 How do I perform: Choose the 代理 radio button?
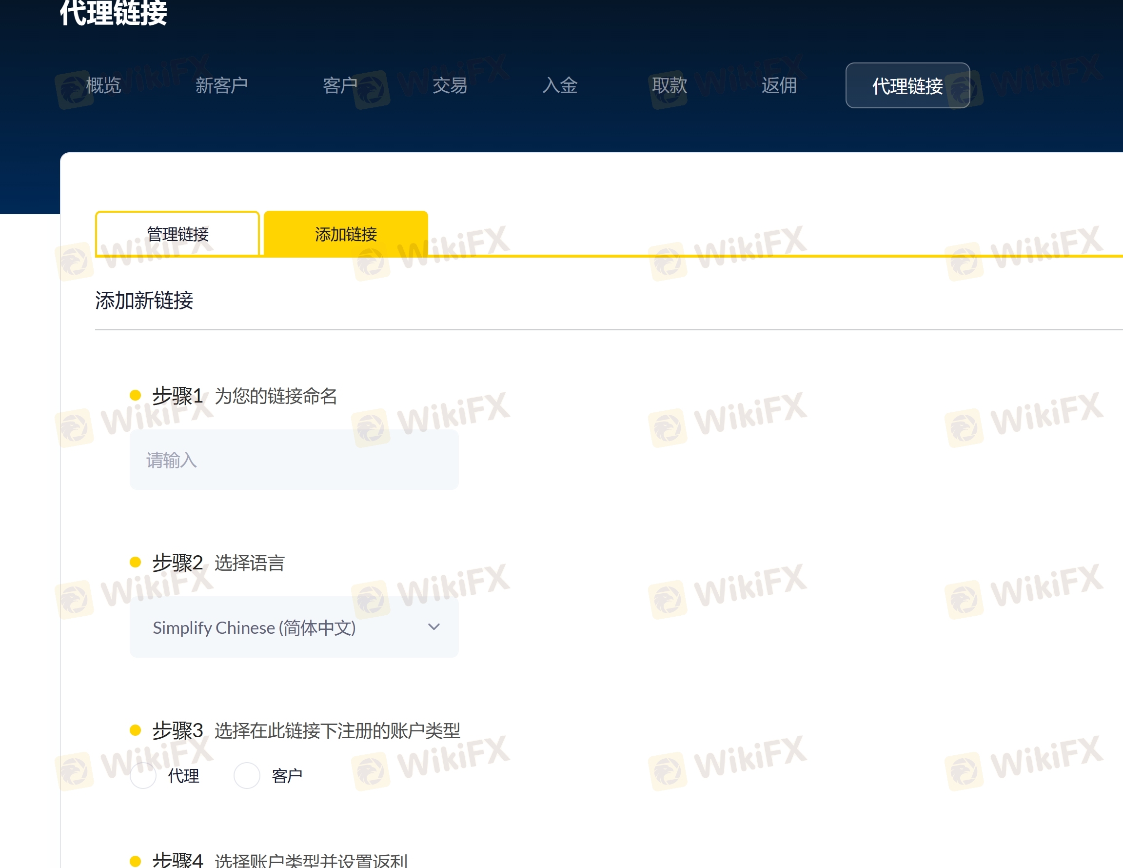coord(143,775)
